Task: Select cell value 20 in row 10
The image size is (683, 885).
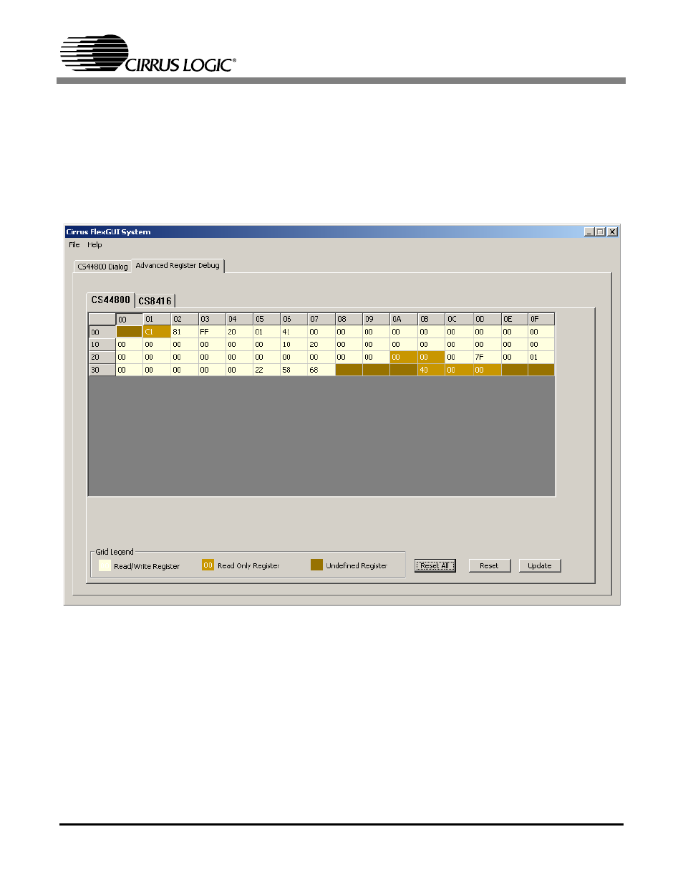Action: 321,345
